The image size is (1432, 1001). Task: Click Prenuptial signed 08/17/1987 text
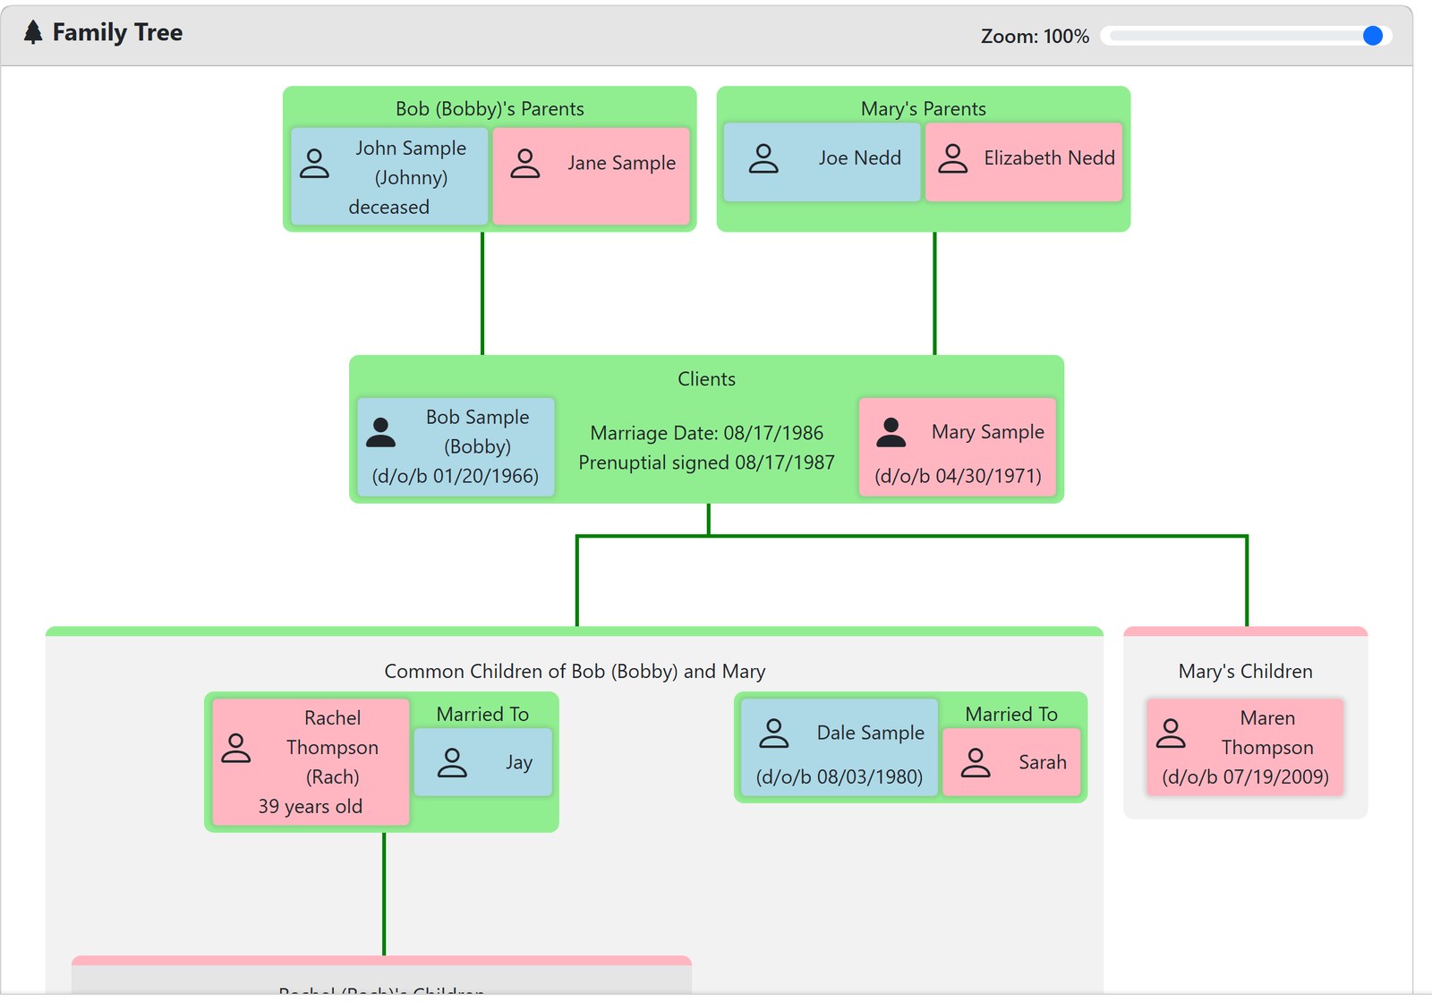pos(707,462)
